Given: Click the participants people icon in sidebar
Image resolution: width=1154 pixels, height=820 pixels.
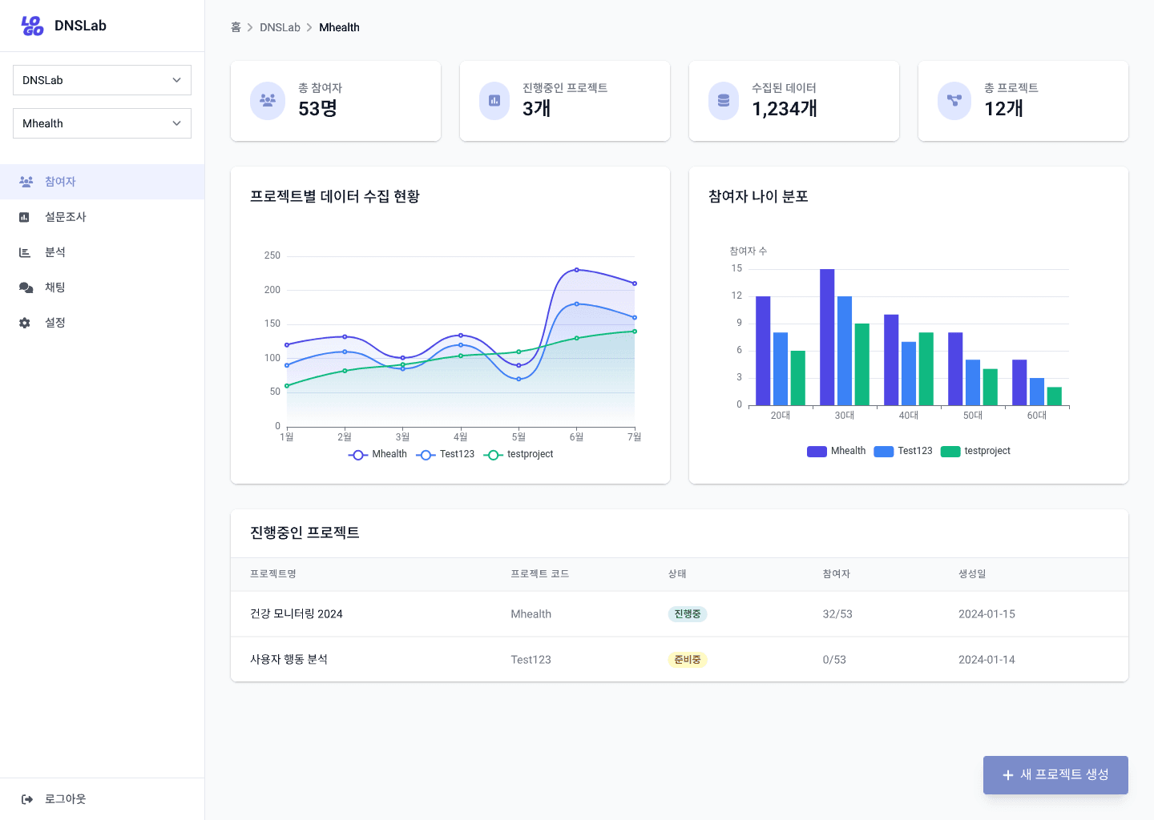Looking at the screenshot, I should [x=26, y=182].
